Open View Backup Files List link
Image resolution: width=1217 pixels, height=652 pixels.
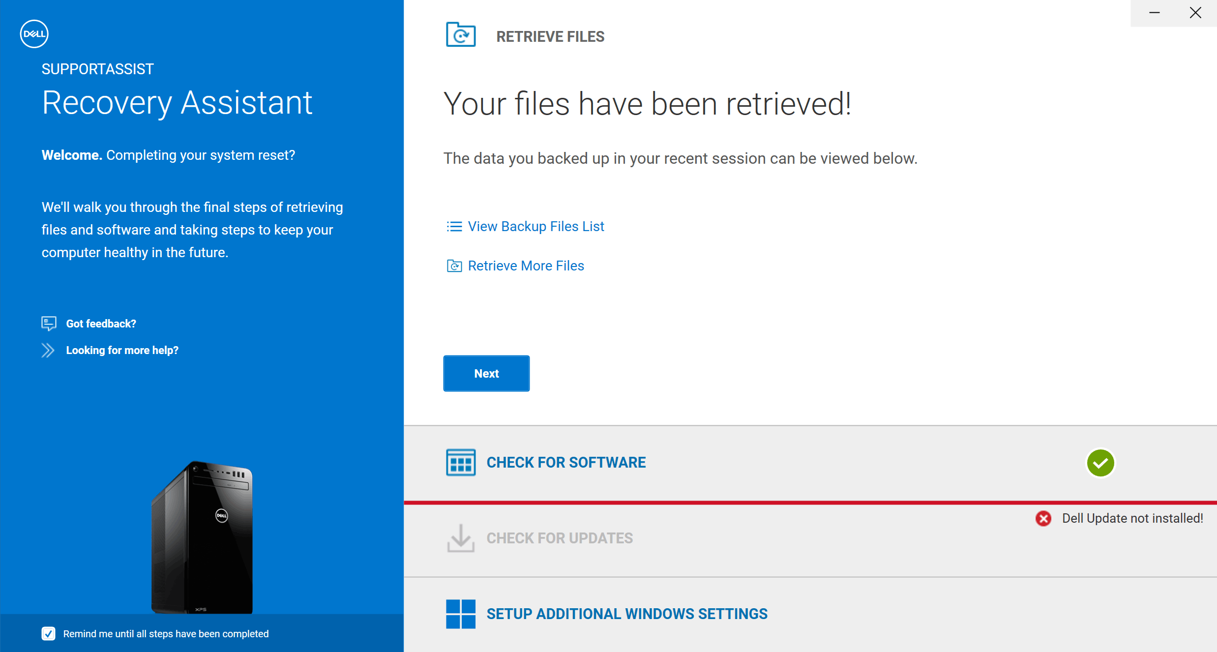point(535,226)
